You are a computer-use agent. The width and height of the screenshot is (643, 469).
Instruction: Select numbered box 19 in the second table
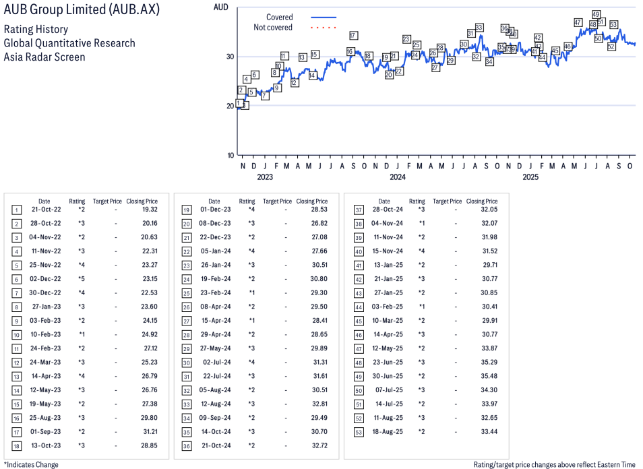(186, 210)
